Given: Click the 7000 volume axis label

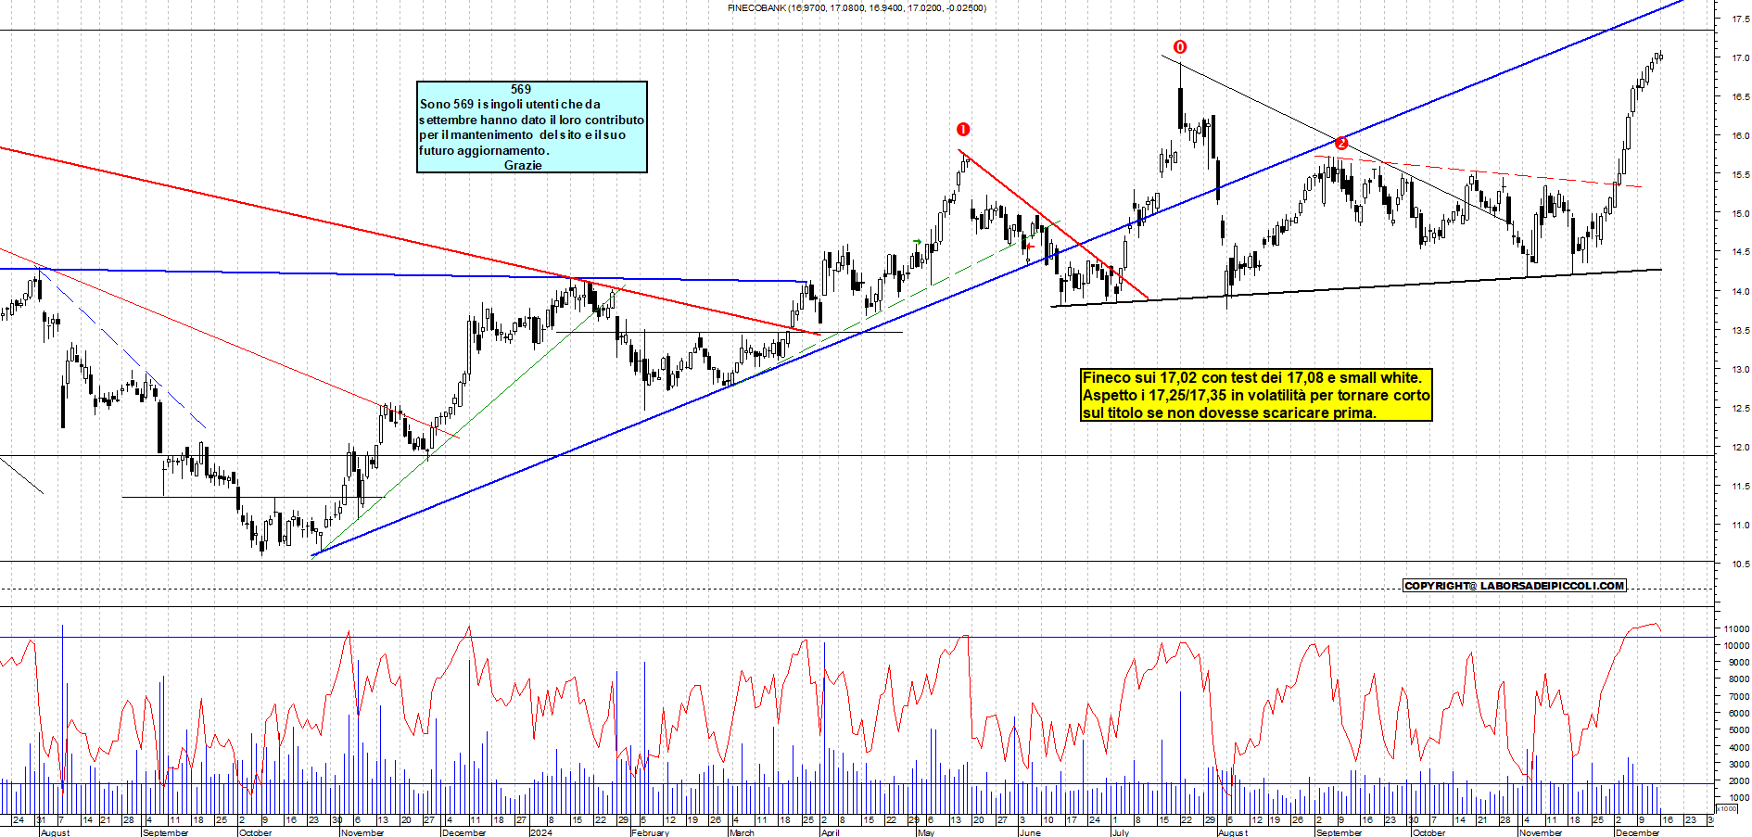Looking at the screenshot, I should [x=1739, y=697].
